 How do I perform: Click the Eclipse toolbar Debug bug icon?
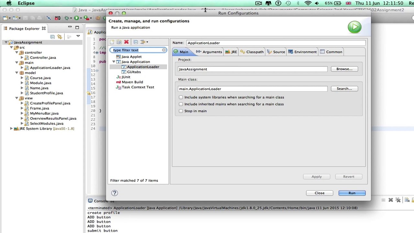[x=67, y=18]
